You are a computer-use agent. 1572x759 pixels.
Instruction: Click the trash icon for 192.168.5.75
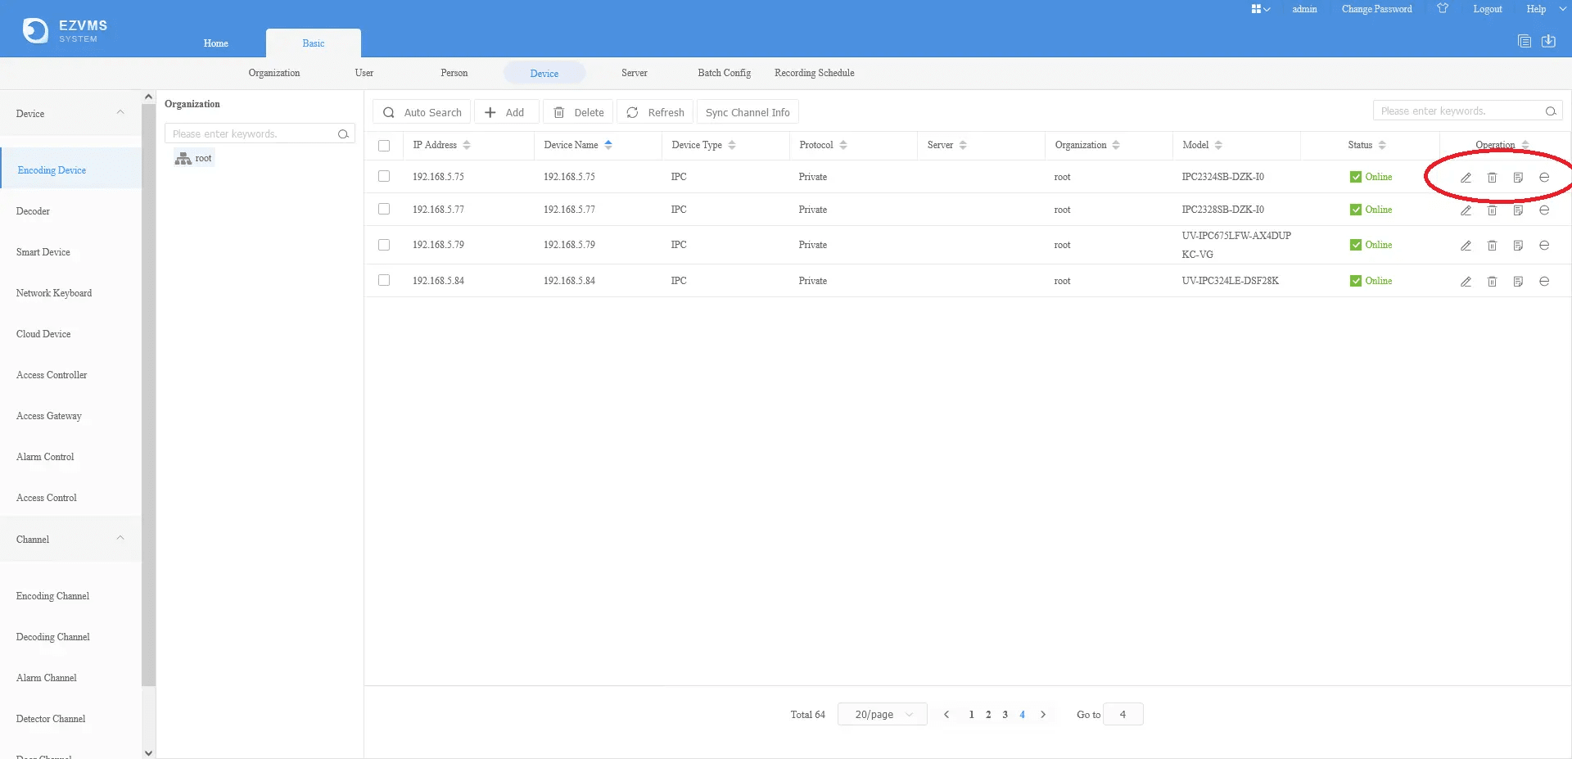click(x=1492, y=178)
